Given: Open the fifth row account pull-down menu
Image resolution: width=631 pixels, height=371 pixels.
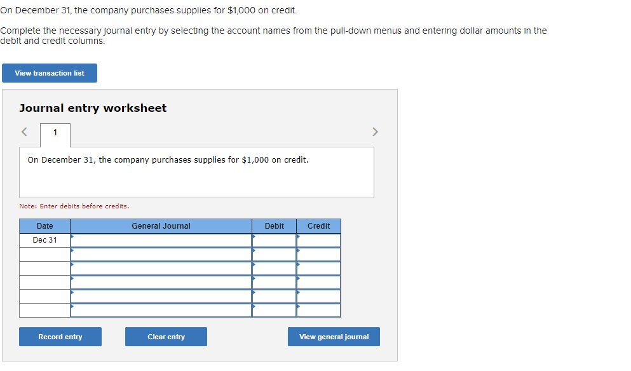Looking at the screenshot, I should [x=74, y=292].
